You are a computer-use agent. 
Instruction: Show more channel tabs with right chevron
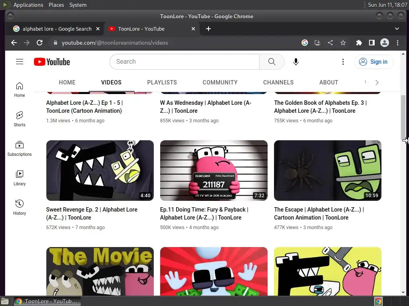coord(377,82)
